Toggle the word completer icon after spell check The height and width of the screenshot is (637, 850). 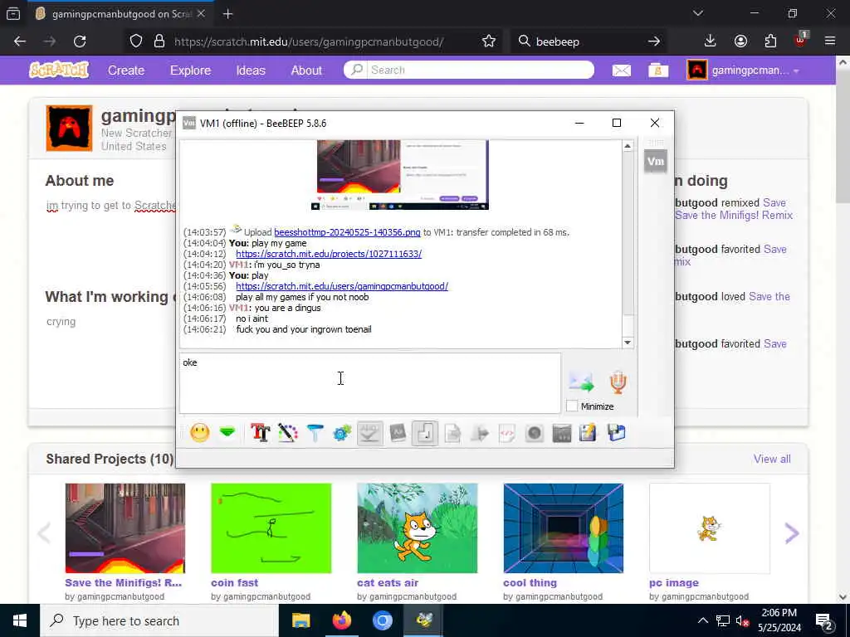point(398,433)
